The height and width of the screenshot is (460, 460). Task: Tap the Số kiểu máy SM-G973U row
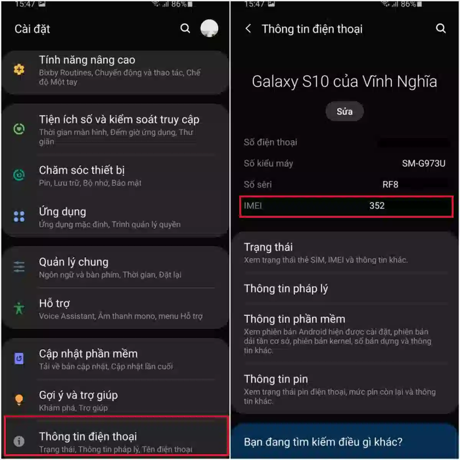click(345, 164)
